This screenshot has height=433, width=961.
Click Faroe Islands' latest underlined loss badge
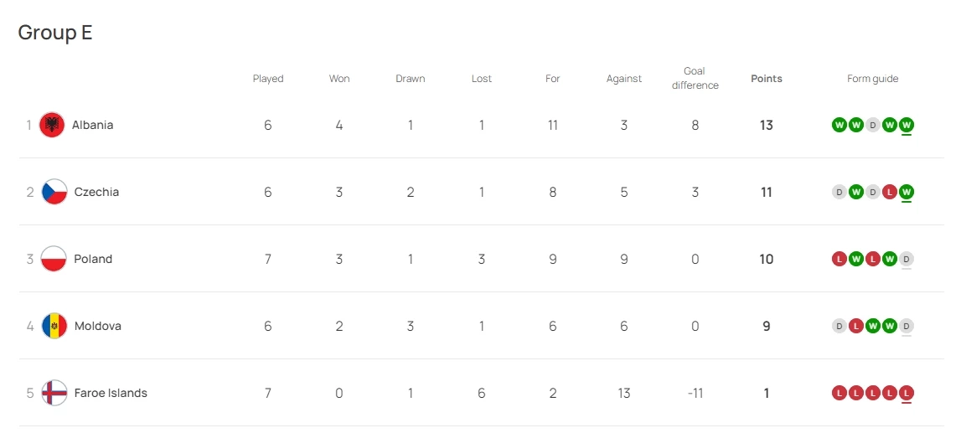(907, 393)
